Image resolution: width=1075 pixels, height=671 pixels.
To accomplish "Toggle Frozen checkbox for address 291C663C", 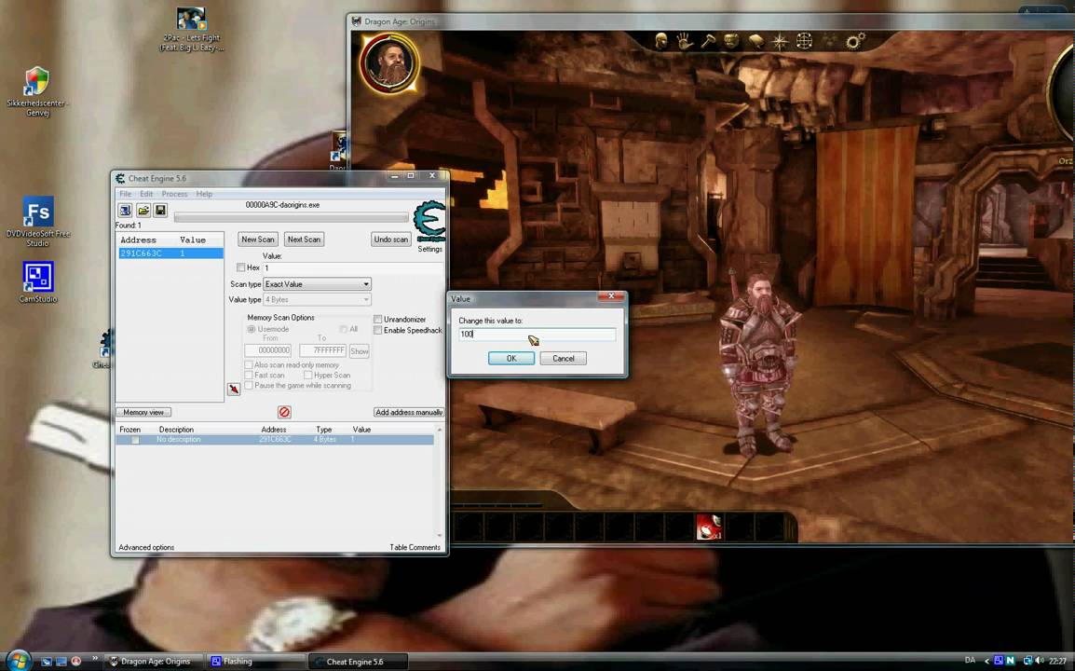I will click(x=135, y=440).
